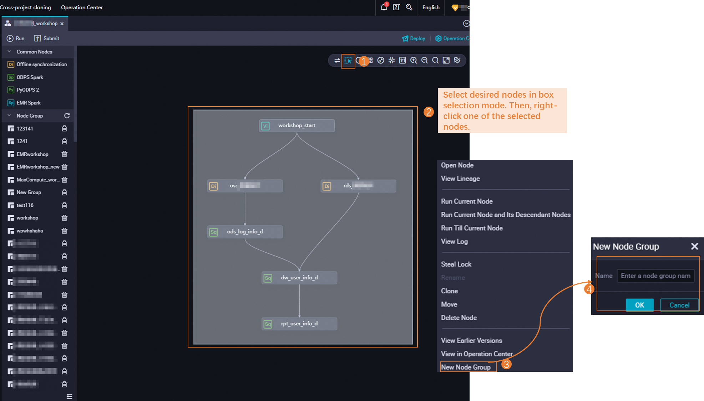704x401 pixels.
Task: Refresh the Node Group list
Action: 67,116
